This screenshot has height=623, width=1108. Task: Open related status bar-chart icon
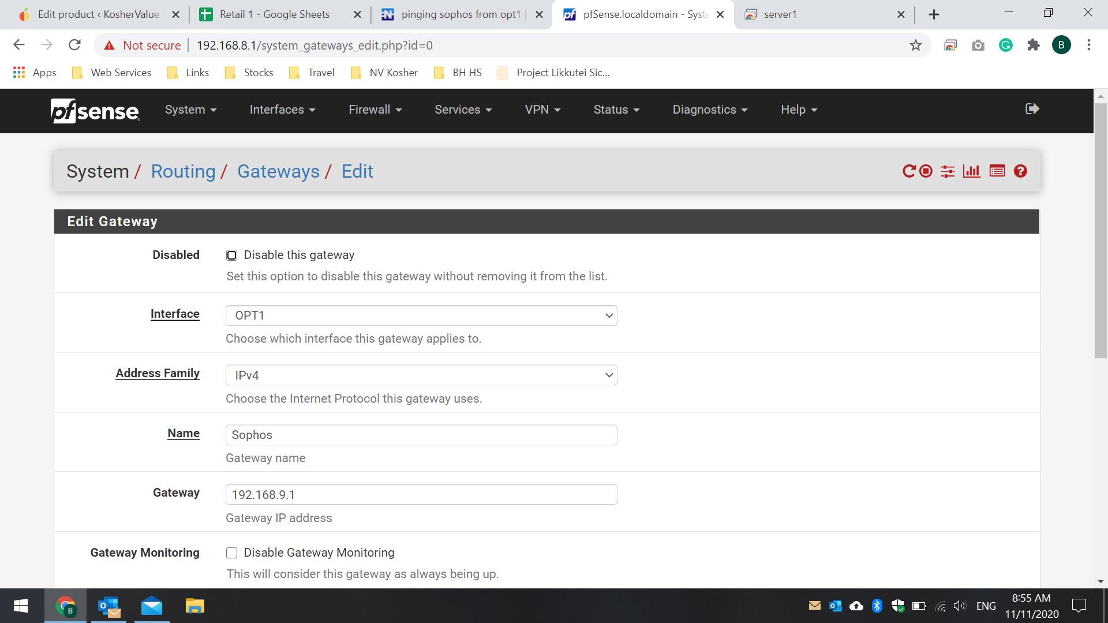pyautogui.click(x=972, y=171)
